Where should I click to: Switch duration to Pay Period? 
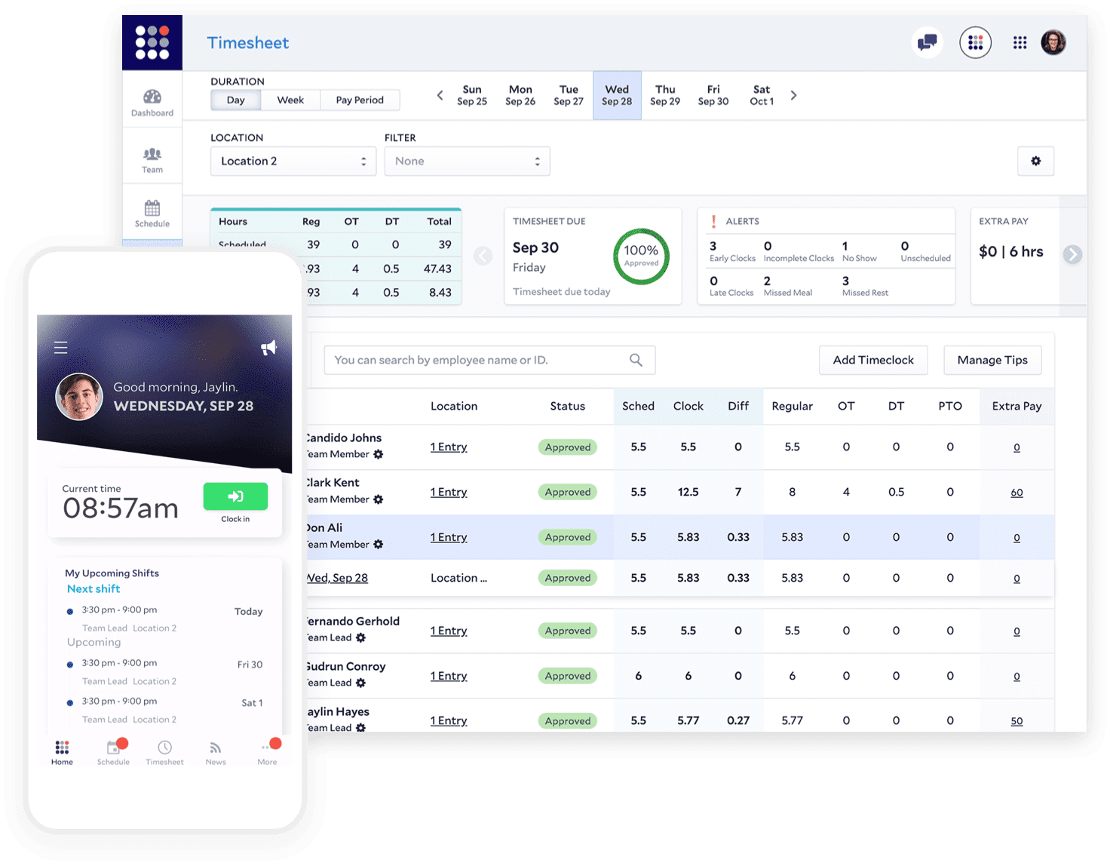(x=360, y=100)
